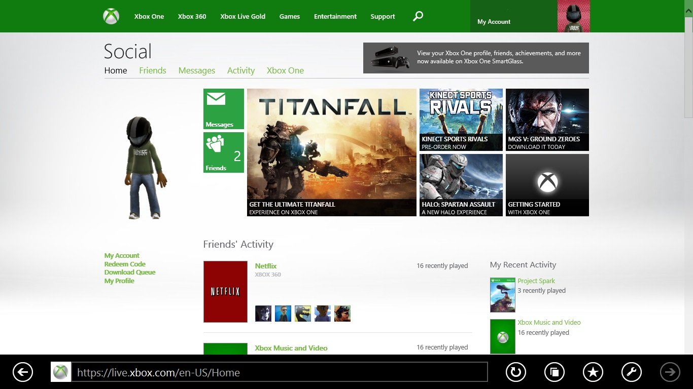This screenshot has width=693, height=389.
Task: Switch to the Friends tab
Action: point(153,70)
